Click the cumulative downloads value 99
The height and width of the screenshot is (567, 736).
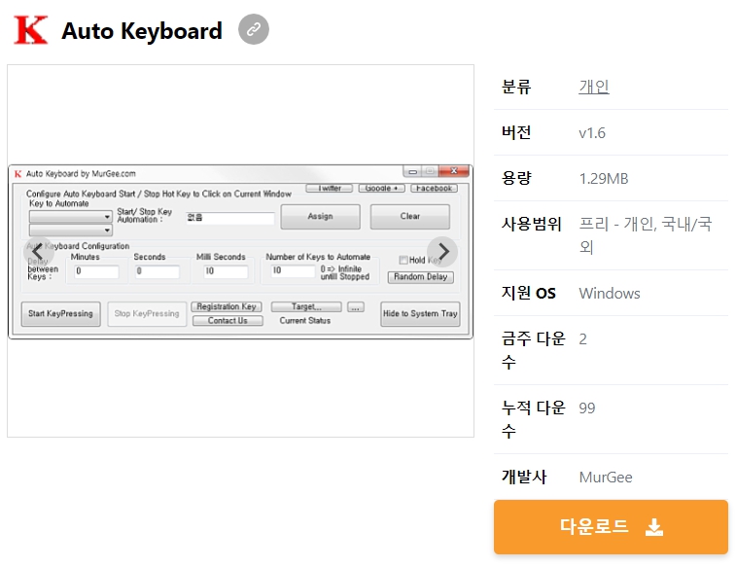tap(586, 408)
